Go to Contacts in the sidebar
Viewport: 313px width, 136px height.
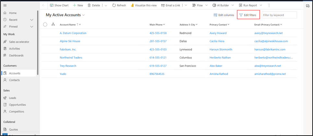(x=14, y=80)
